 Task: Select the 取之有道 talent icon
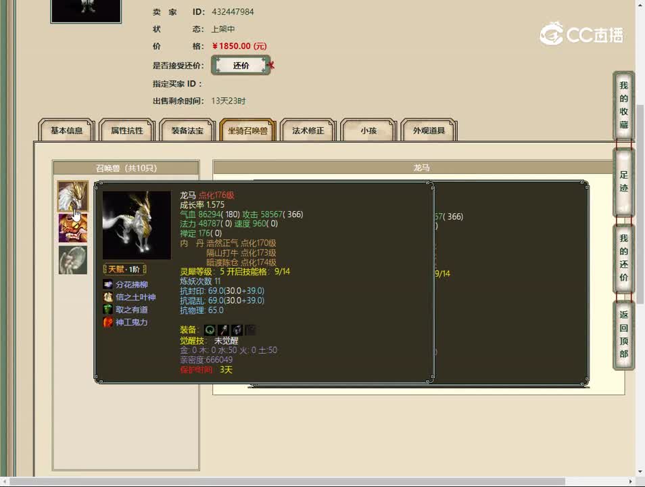[108, 310]
